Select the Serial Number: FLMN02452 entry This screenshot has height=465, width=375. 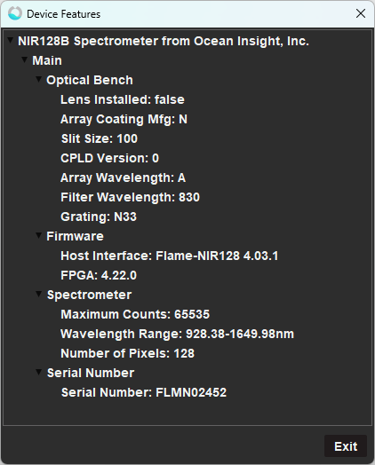coord(144,392)
